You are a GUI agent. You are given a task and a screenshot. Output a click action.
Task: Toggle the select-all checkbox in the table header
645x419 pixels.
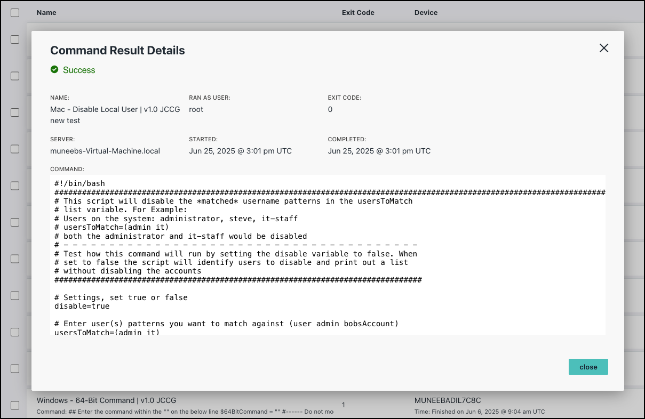pos(14,12)
